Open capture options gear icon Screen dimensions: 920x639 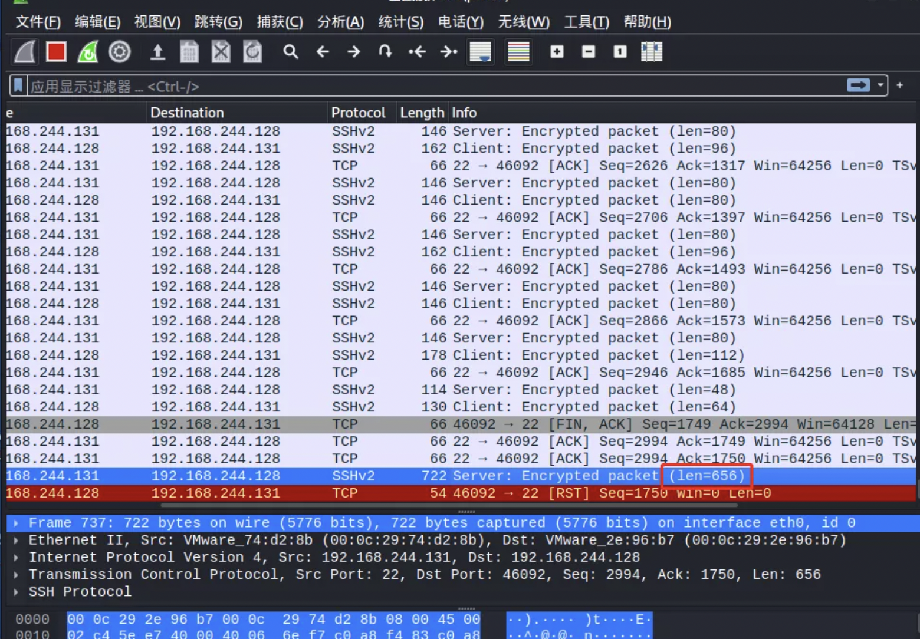click(x=120, y=52)
